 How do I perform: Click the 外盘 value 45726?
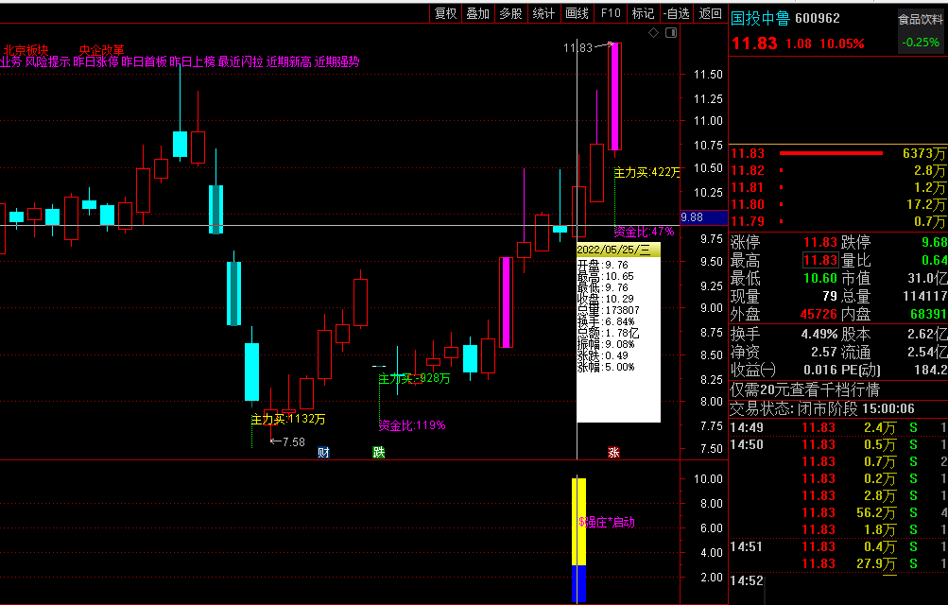(x=819, y=314)
